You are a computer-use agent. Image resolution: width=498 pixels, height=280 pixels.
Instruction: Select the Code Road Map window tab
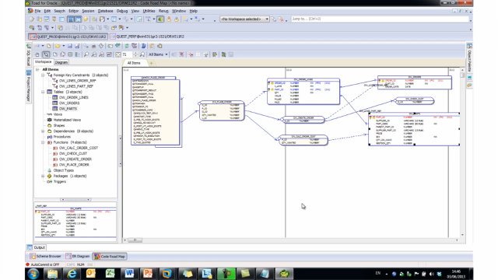[110, 256]
